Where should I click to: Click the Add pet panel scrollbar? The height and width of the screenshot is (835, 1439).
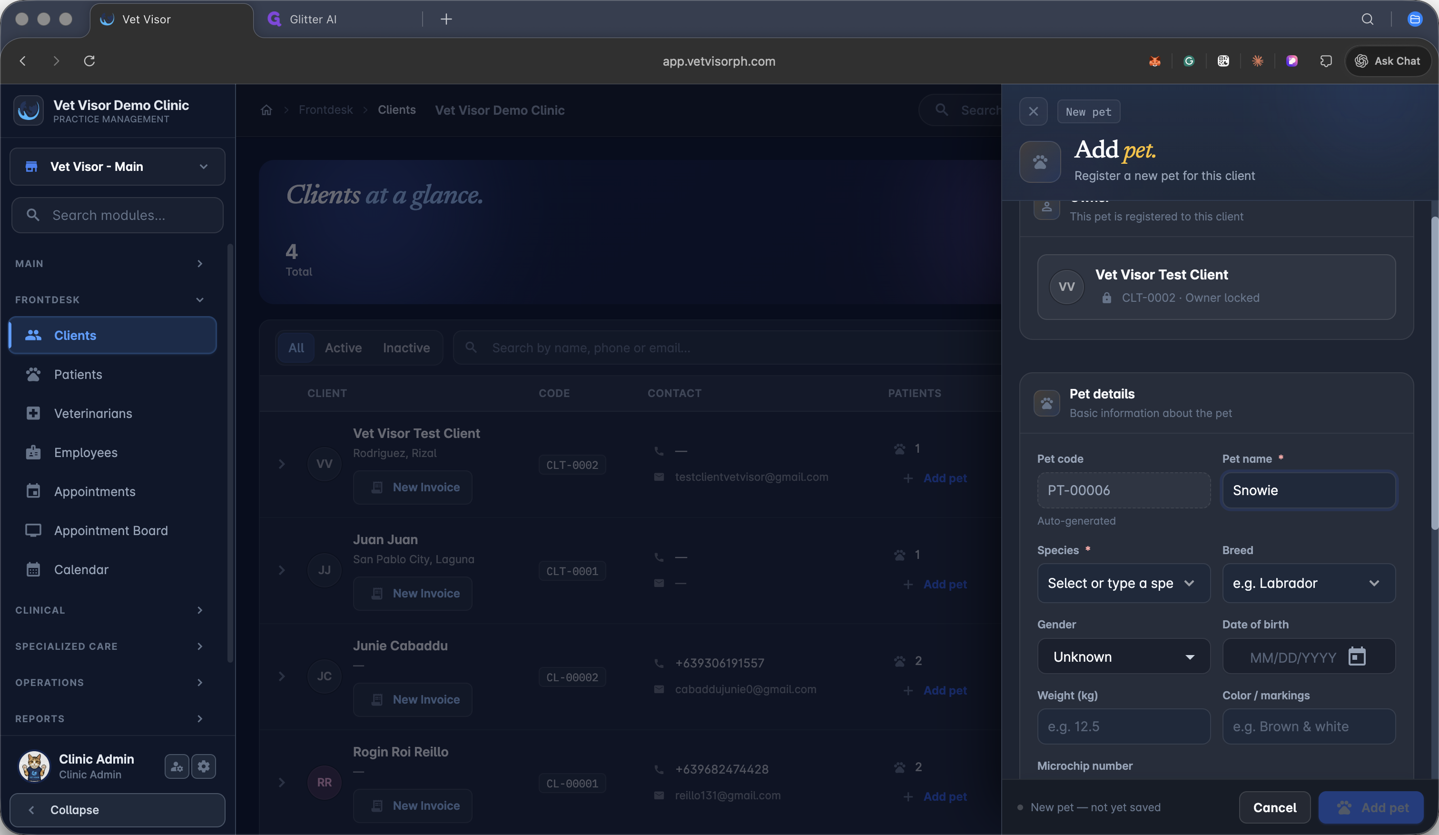point(1434,374)
